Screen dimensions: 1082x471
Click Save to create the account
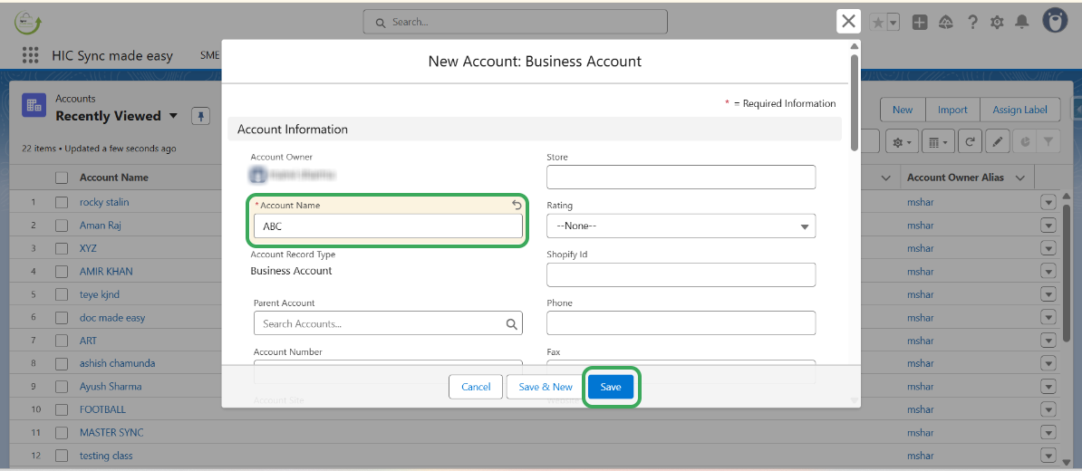tap(611, 387)
